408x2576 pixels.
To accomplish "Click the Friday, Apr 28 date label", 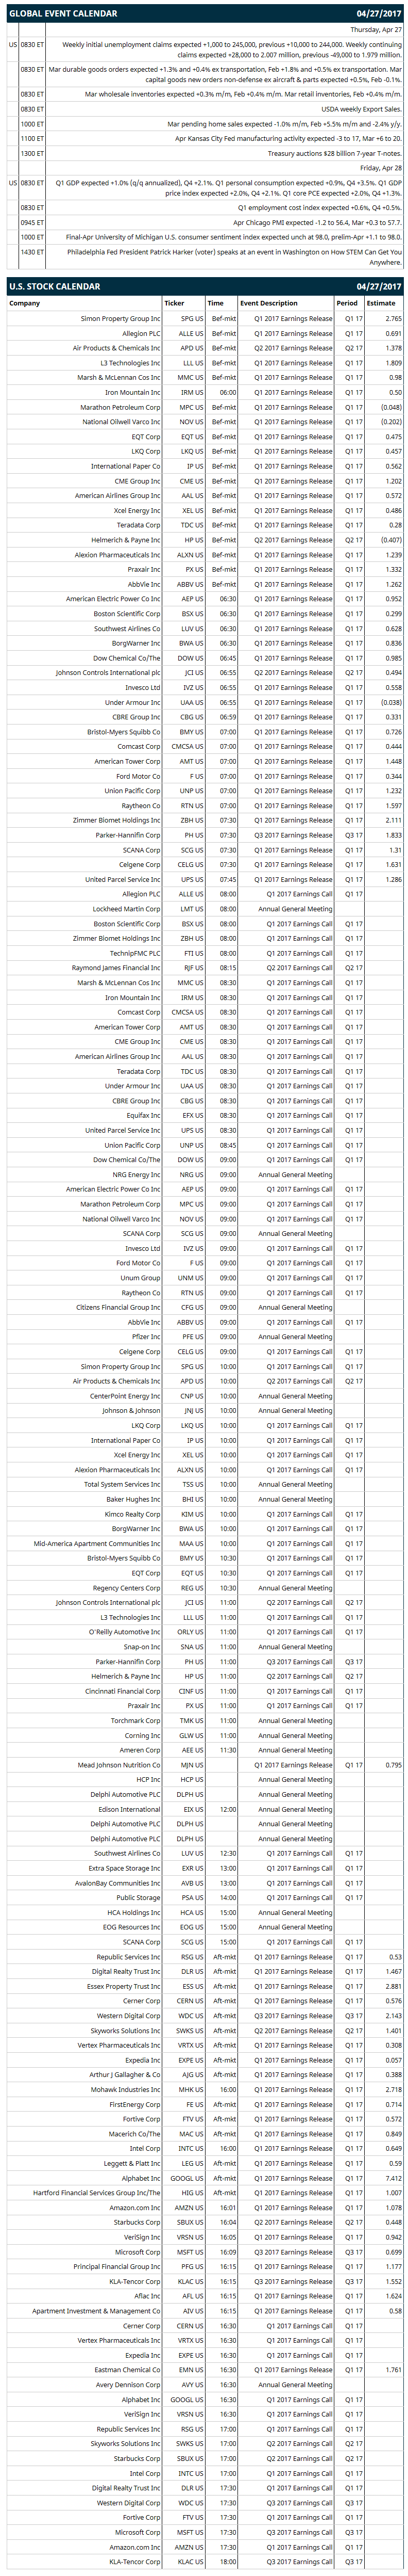I will 381,168.
